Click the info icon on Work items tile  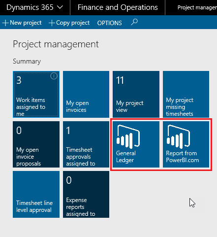pos(54,76)
